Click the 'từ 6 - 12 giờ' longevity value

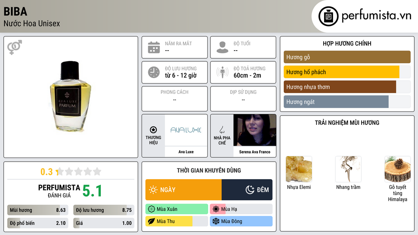pos(181,75)
